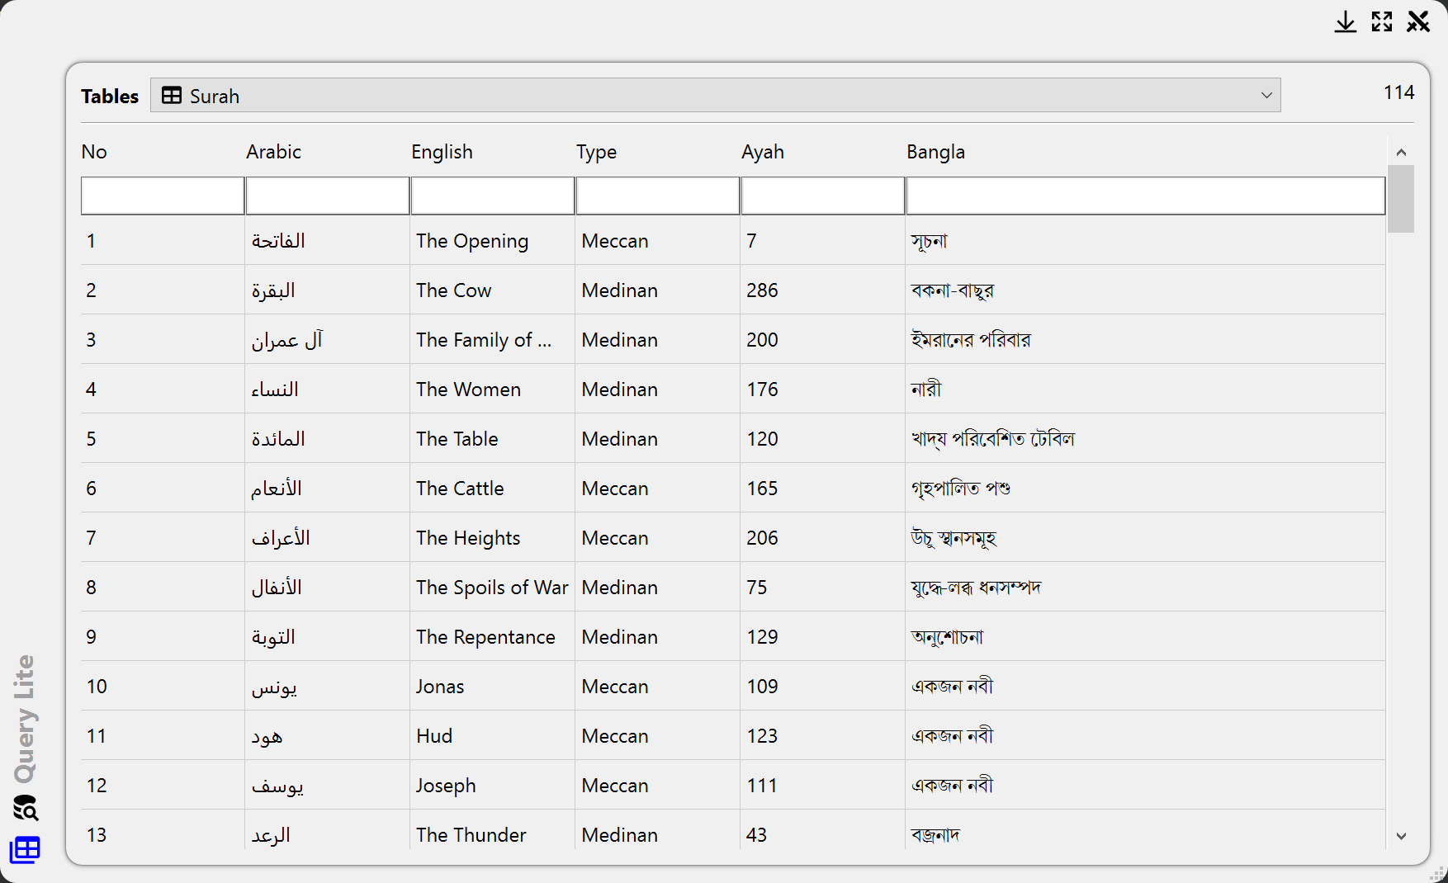Focus the Arabic column filter field

[328, 196]
